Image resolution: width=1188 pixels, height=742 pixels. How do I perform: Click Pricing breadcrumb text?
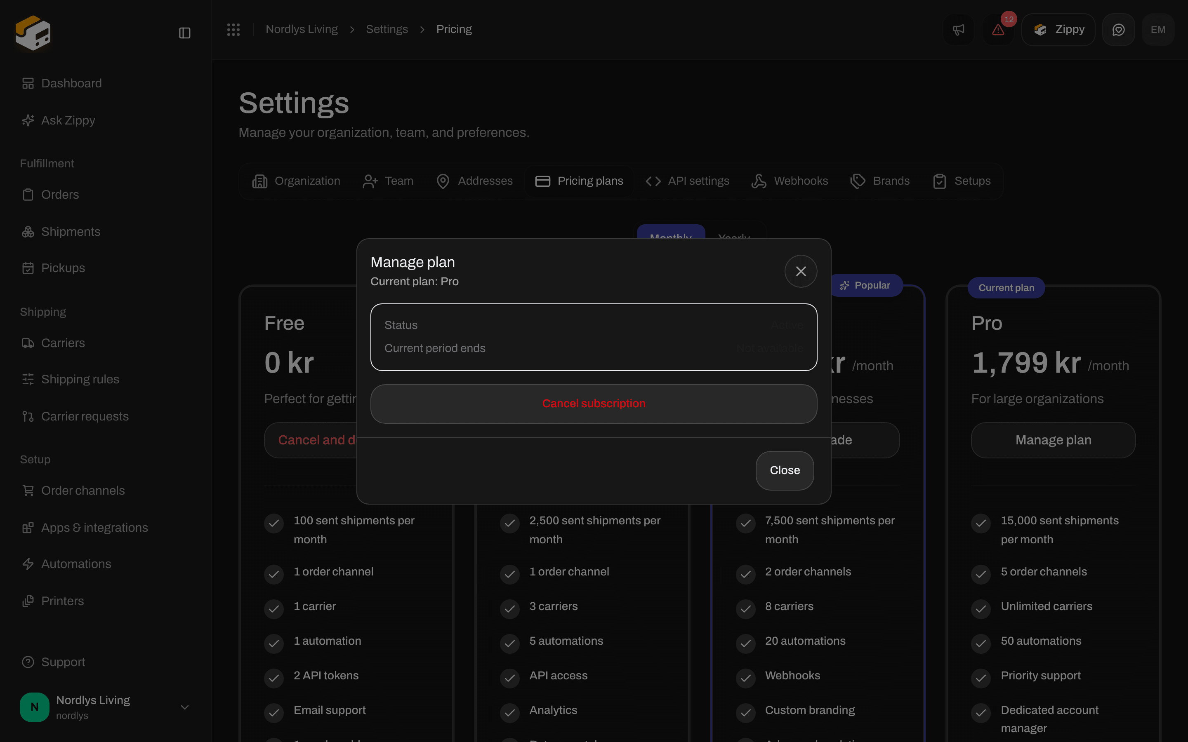[454, 29]
